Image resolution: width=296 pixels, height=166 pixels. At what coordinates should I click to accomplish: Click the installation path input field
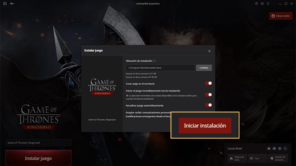[x=160, y=68]
